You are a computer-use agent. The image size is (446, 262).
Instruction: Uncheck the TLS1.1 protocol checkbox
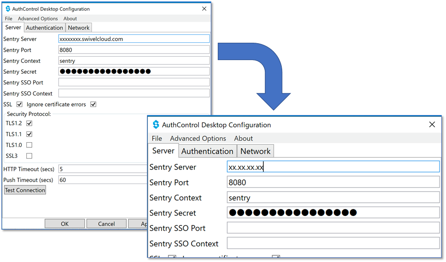pos(29,134)
